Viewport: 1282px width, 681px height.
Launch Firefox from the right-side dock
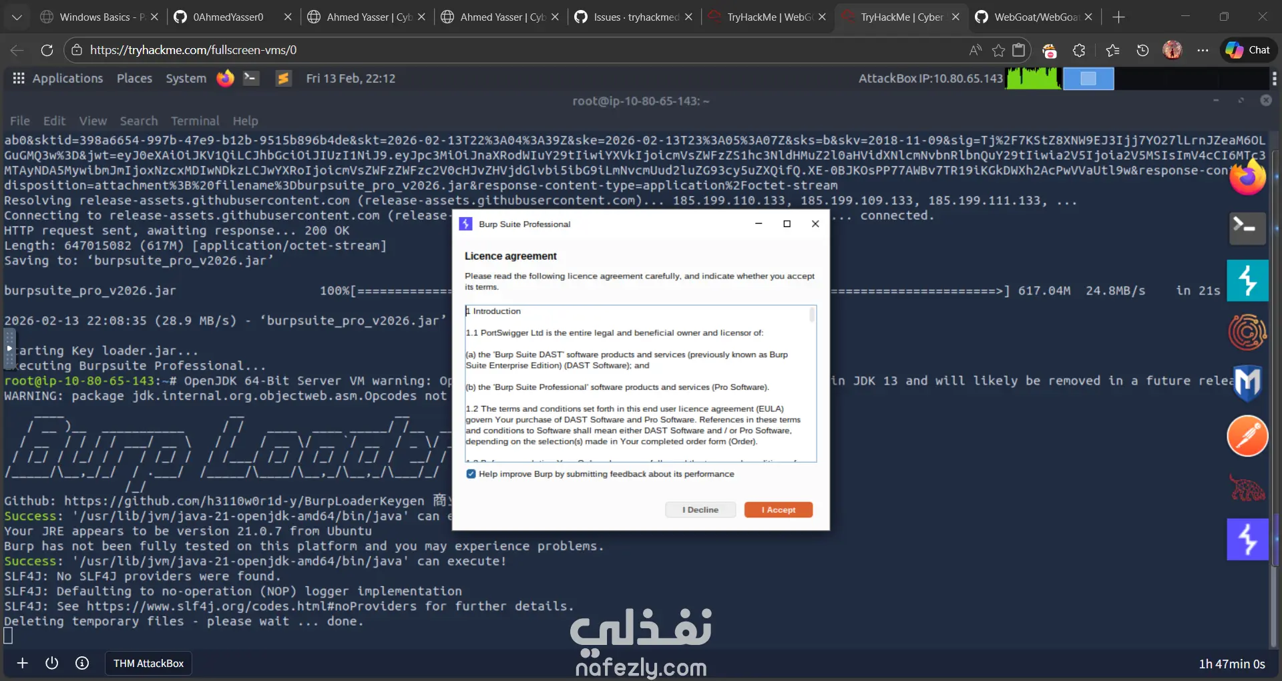[x=1247, y=178]
